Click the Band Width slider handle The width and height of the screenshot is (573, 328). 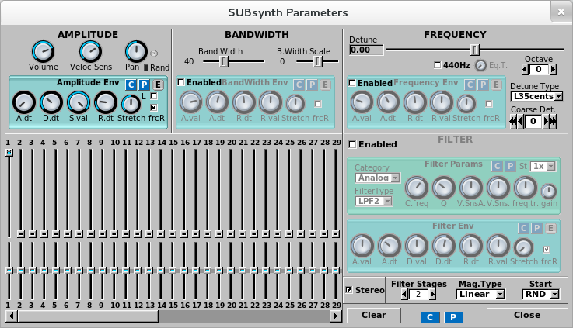224,61
